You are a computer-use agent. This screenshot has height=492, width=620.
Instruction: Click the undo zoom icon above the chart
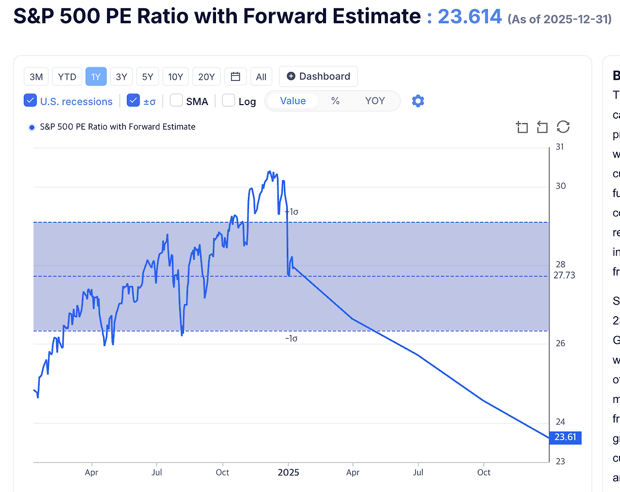tap(542, 127)
